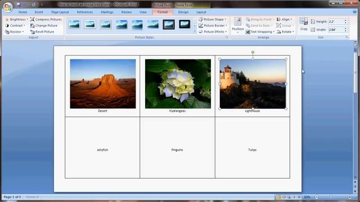360x202 pixels.
Task: Apply the third picture style thumbnail
Action: click(x=106, y=24)
